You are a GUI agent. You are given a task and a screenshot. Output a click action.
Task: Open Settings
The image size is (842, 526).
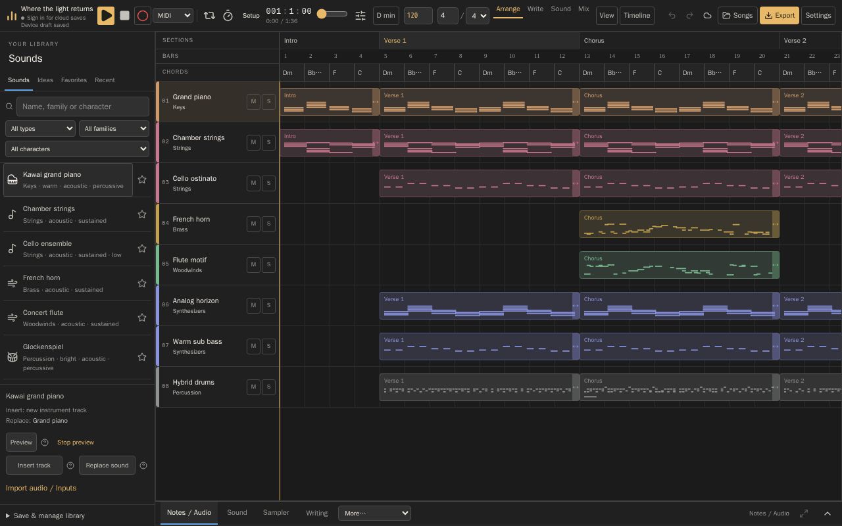(818, 15)
